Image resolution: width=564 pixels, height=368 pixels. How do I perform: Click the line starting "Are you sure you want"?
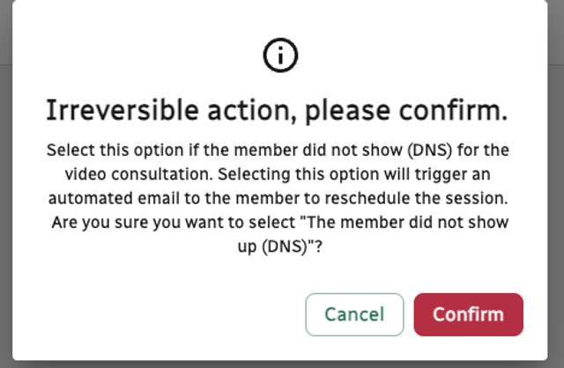[277, 218]
